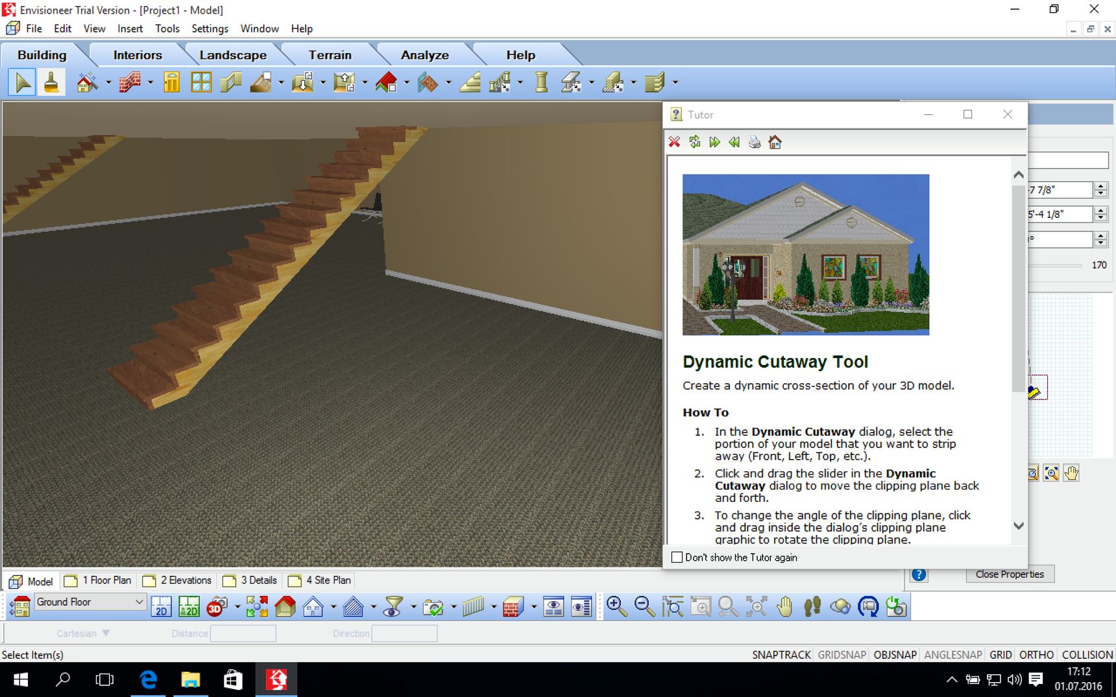1116x697 pixels.
Task: Open building locations icon beside Ground Floor
Action: coord(20,607)
